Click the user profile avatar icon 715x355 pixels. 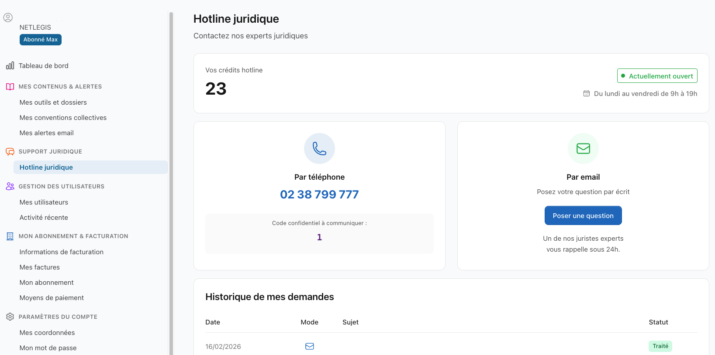tap(8, 17)
